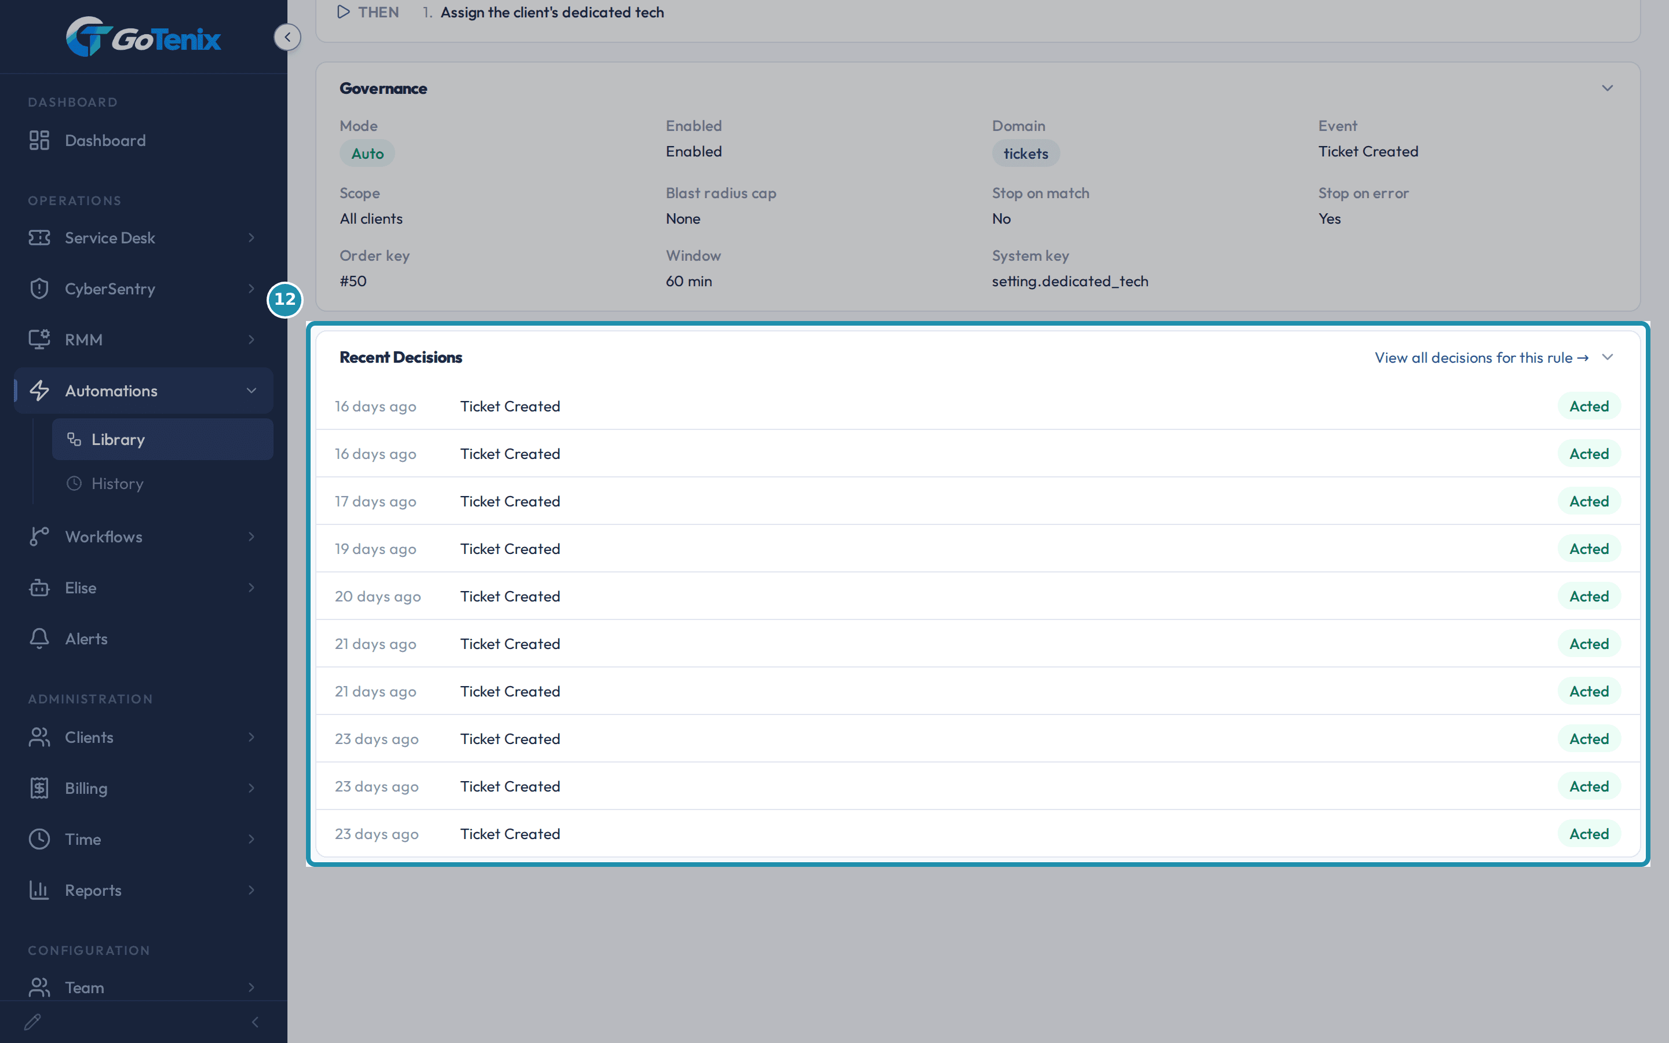
Task: Collapse the Recent Decisions panel chevron
Action: [x=1607, y=358]
